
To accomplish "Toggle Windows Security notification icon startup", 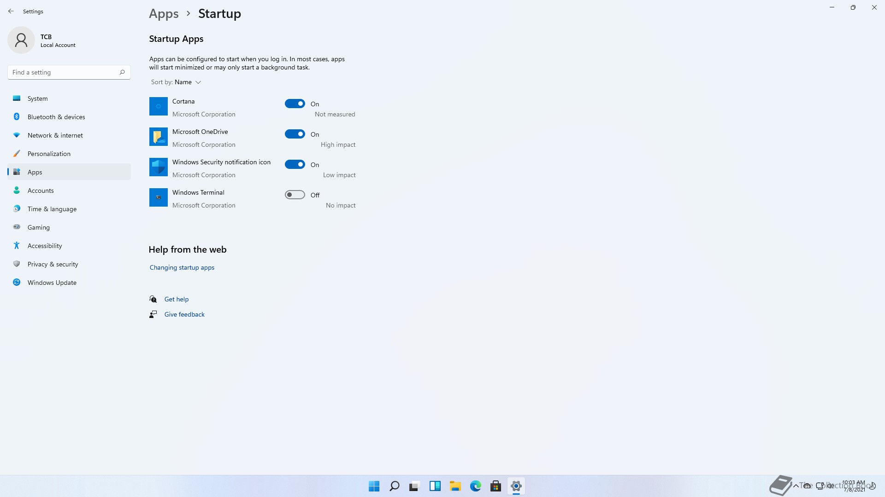I will tap(295, 164).
